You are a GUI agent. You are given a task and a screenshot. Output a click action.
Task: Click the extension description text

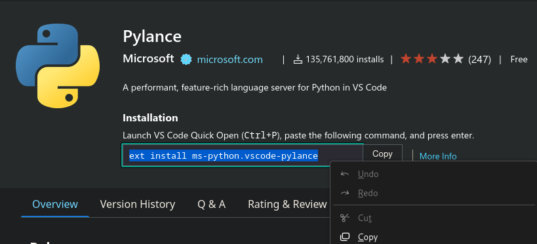coord(254,88)
